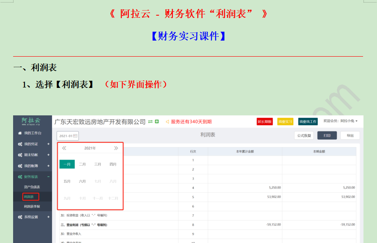Click the 打印 button

[x=327, y=136]
